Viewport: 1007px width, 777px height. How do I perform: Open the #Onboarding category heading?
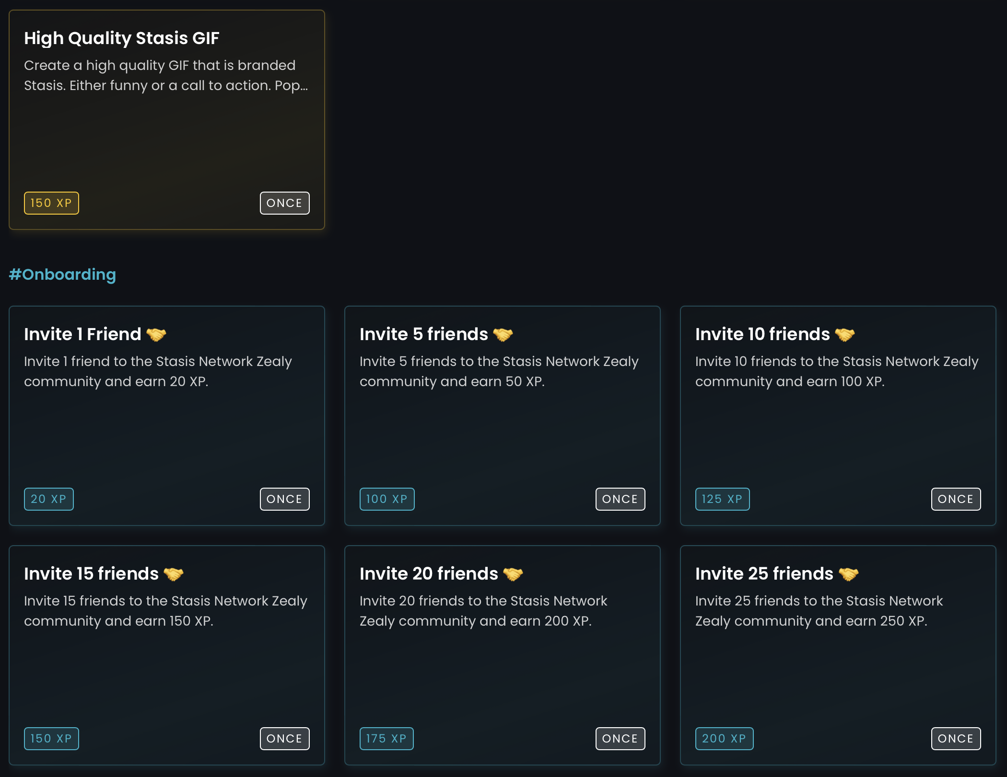(x=62, y=274)
